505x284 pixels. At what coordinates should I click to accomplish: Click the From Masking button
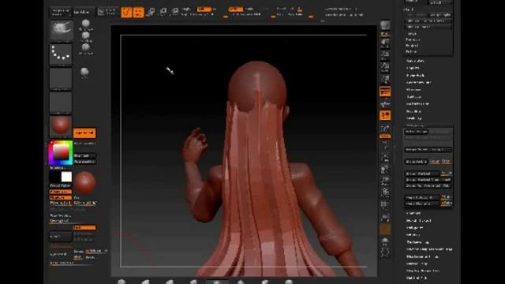pyautogui.click(x=421, y=204)
